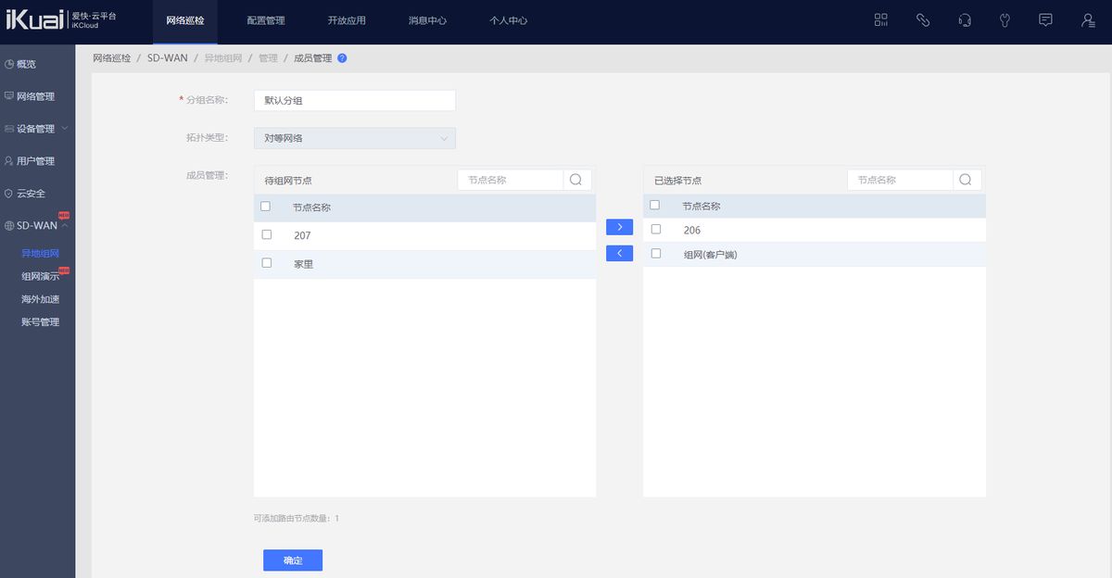Click the node name 207

coord(302,235)
